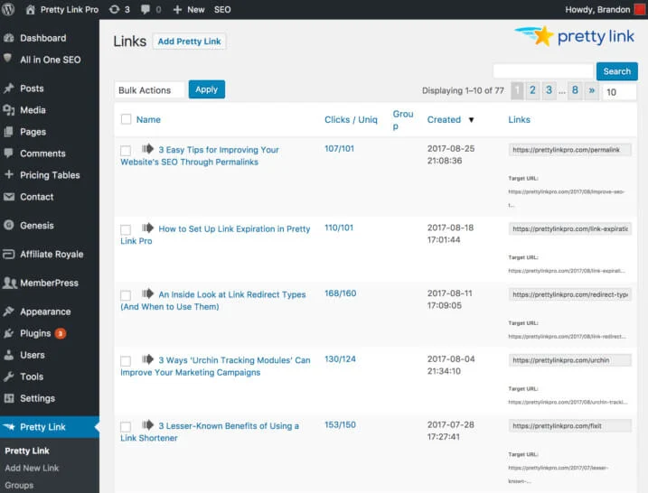Click redirect icon beside '3 Lesser-Known Benefits' link
The width and height of the screenshot is (648, 493).
tap(147, 425)
